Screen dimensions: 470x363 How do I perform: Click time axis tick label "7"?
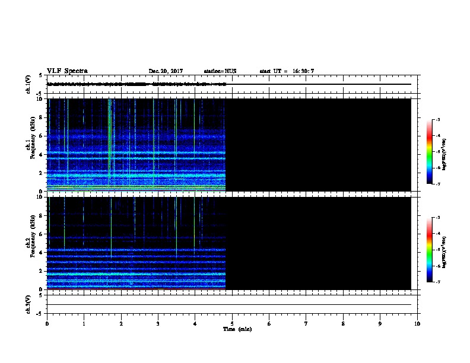click(x=306, y=324)
